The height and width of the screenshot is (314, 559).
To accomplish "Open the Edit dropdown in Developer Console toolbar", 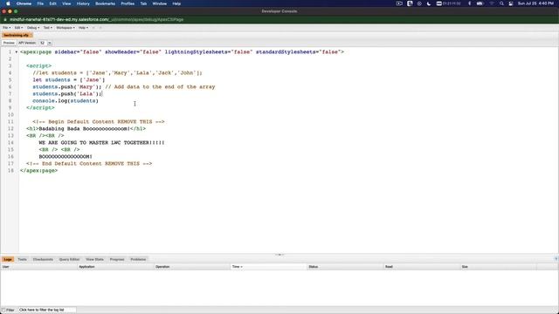I will coord(18,28).
